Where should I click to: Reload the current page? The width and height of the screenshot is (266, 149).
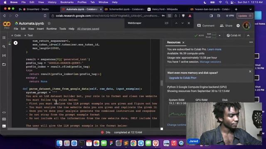coord(17,16)
